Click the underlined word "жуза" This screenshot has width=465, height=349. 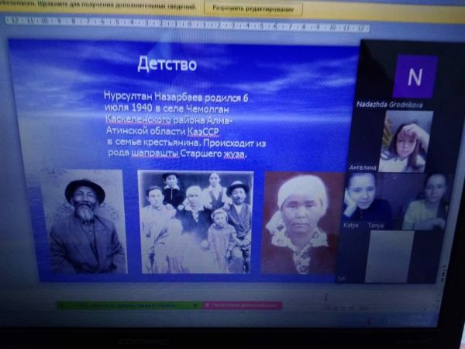(234, 154)
